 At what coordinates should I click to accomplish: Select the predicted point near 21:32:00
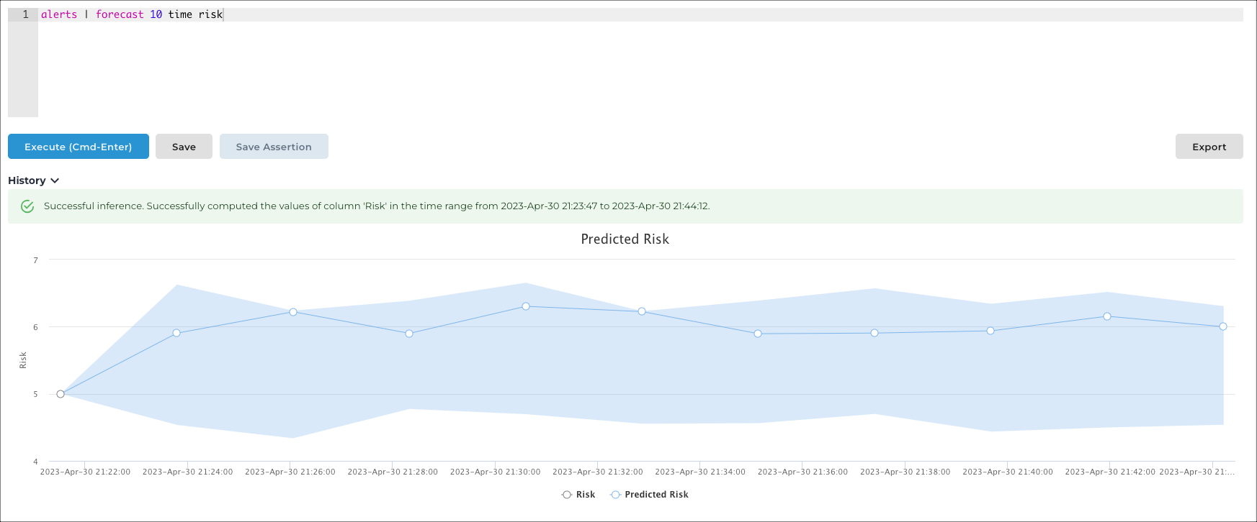coord(642,311)
